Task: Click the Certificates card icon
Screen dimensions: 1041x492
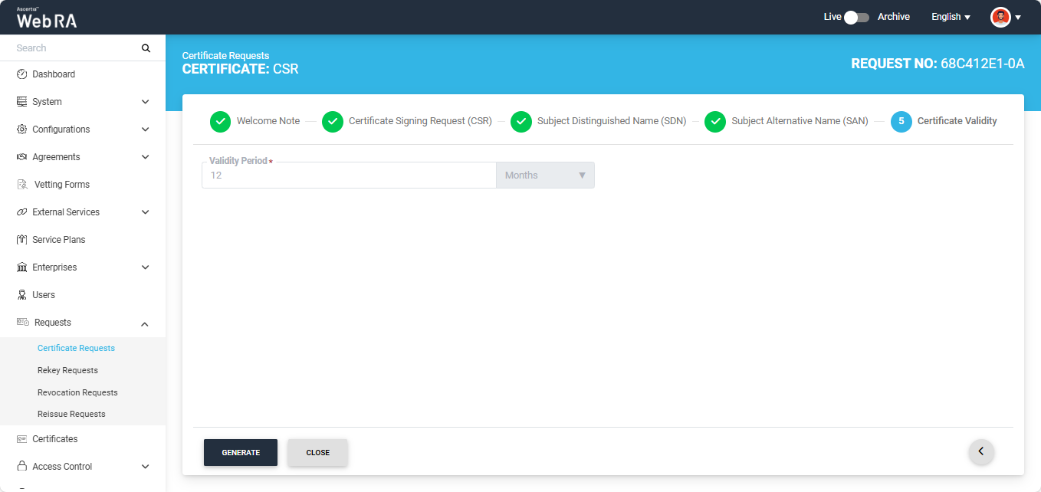Action: click(22, 439)
